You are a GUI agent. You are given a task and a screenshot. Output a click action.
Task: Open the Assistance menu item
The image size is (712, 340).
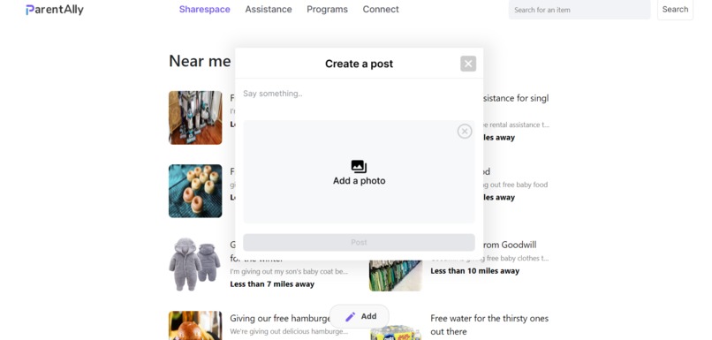tap(269, 9)
